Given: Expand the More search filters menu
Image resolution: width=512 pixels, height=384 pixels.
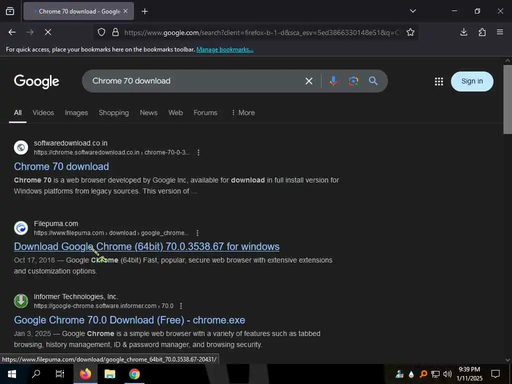Looking at the screenshot, I should click(243, 112).
